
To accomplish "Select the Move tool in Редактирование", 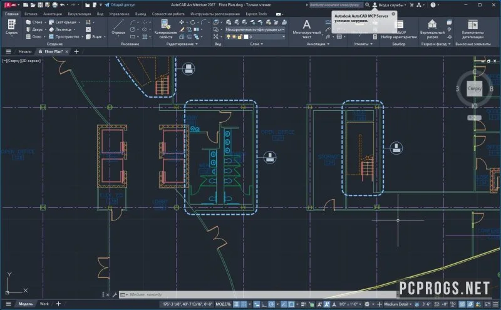I will pyautogui.click(x=182, y=22).
